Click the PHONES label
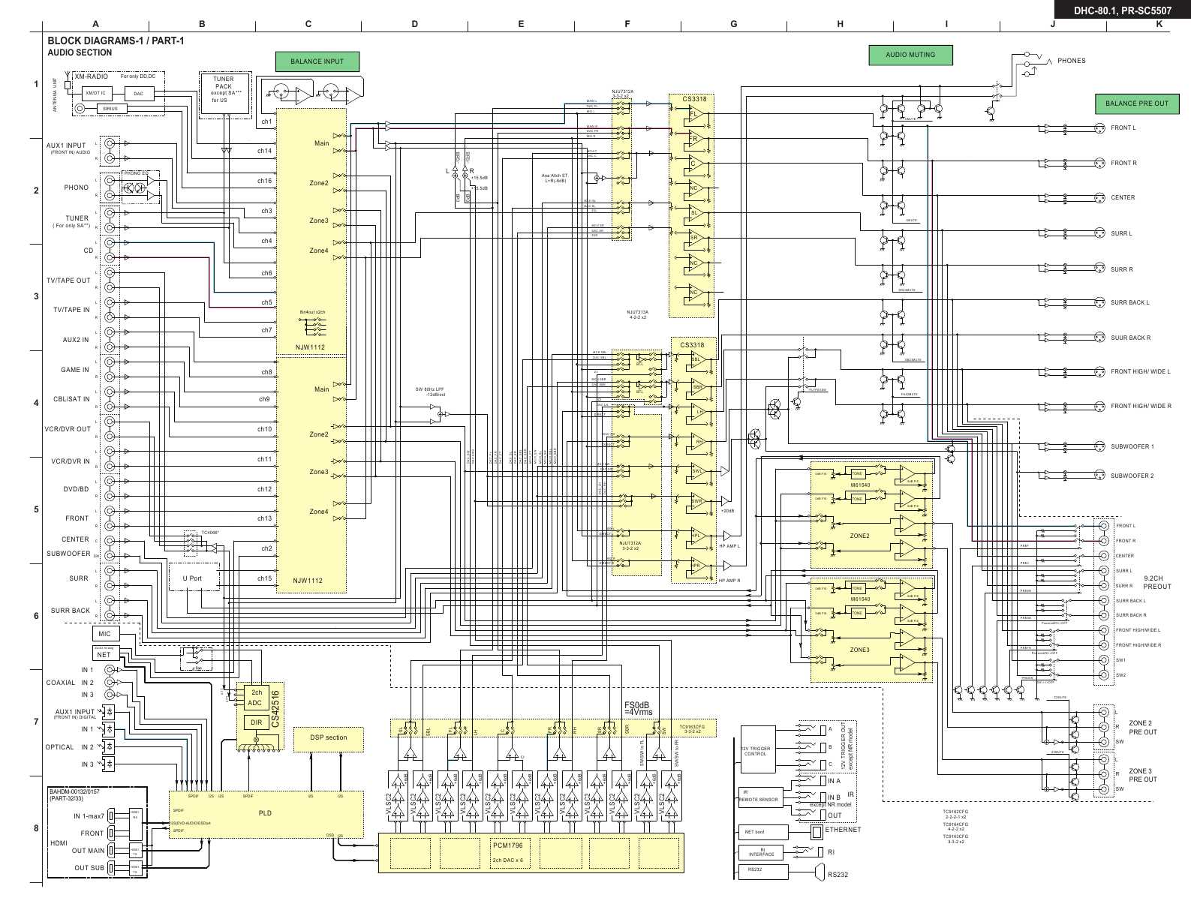The height and width of the screenshot is (919, 1191). tap(1071, 61)
